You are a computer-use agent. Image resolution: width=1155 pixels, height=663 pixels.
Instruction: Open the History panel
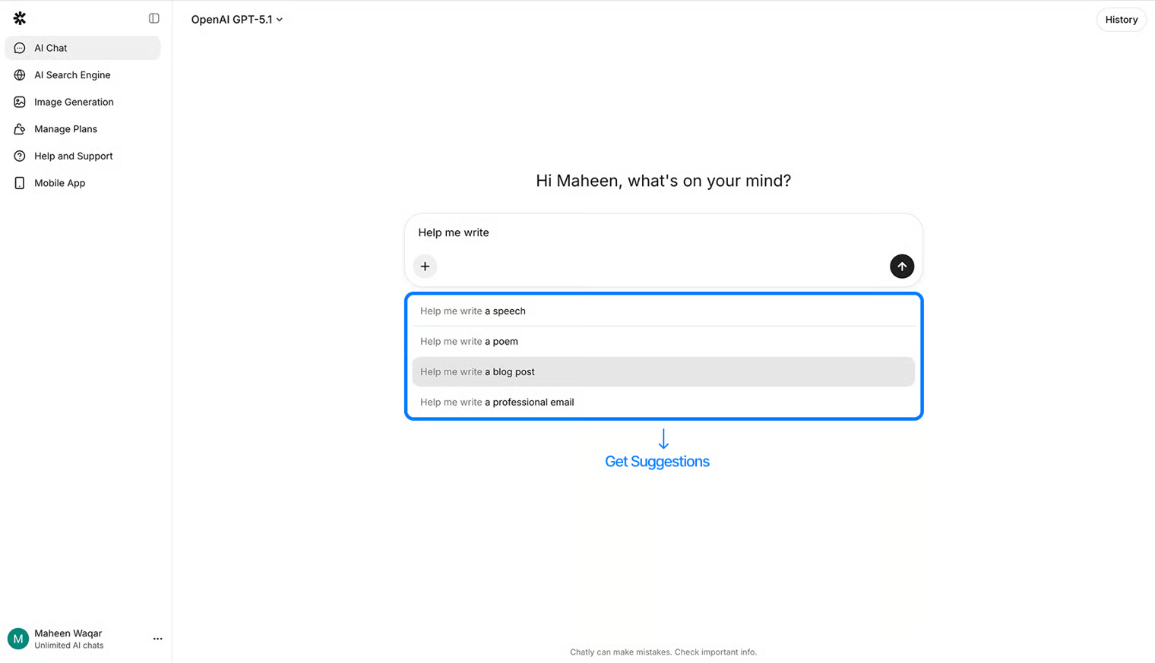(1121, 20)
